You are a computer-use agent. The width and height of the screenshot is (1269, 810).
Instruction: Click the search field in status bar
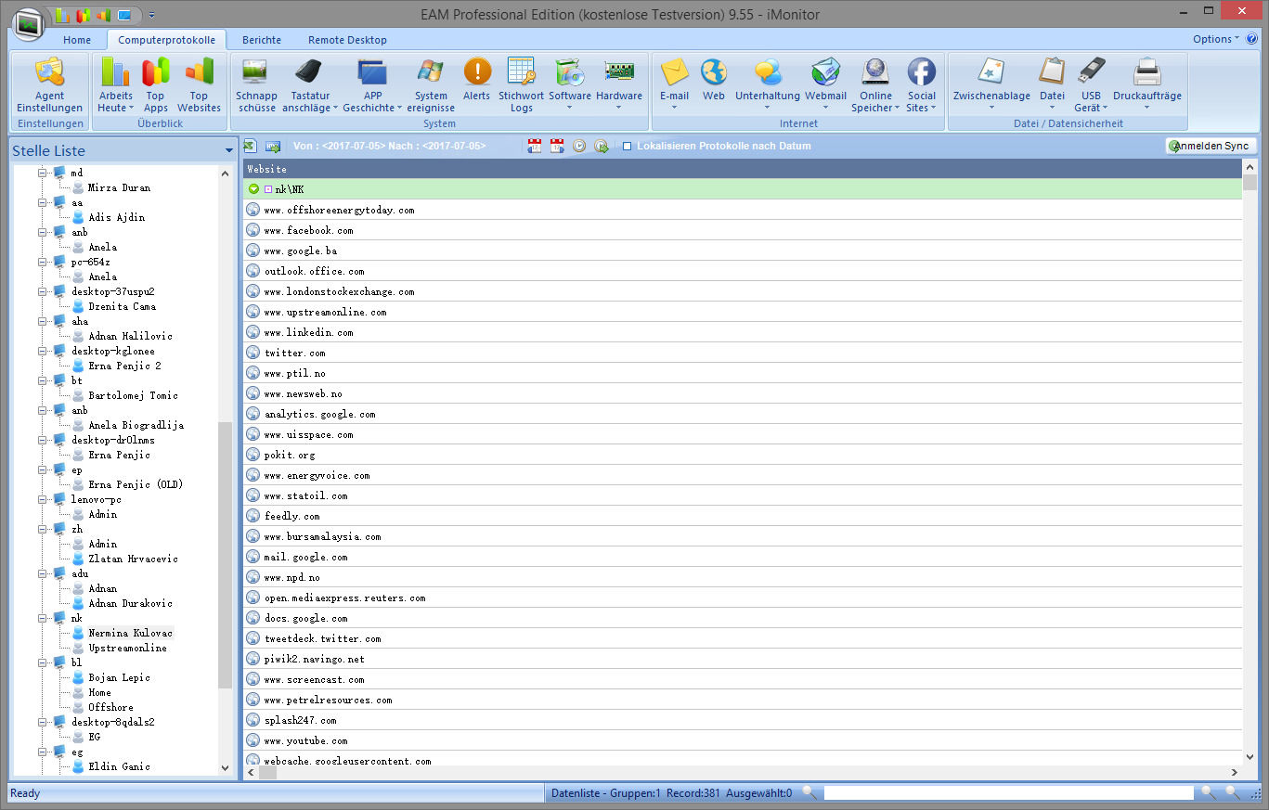(1007, 793)
